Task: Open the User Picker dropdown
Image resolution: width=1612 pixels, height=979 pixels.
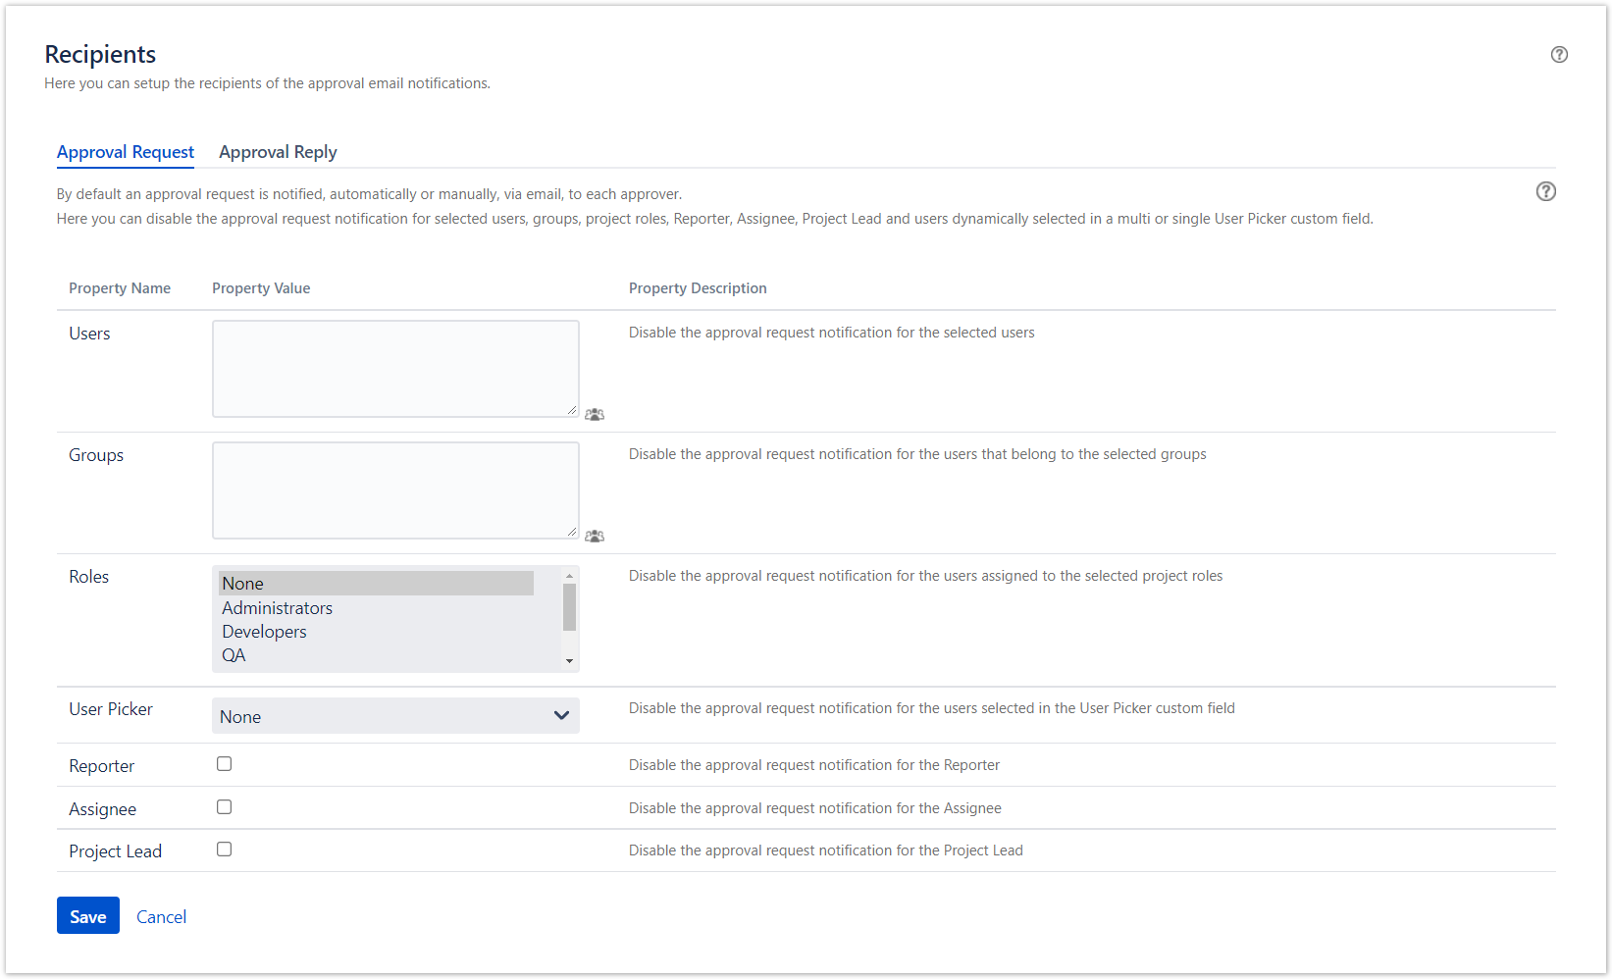Action: click(x=395, y=716)
